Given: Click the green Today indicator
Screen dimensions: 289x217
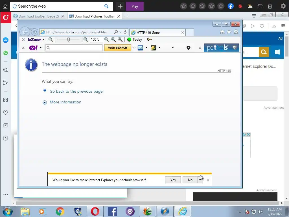Looking at the screenshot, I should click(x=135, y=40).
